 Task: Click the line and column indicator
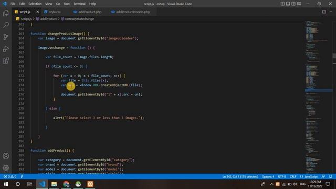pos(240,176)
